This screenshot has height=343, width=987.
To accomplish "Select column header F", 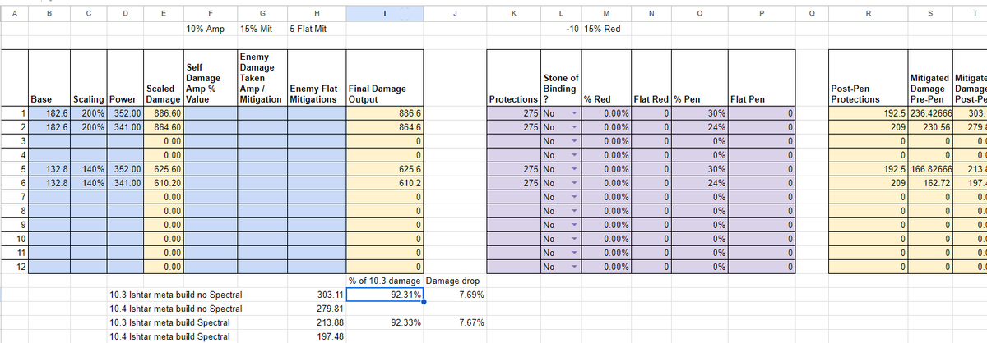I will click(212, 12).
